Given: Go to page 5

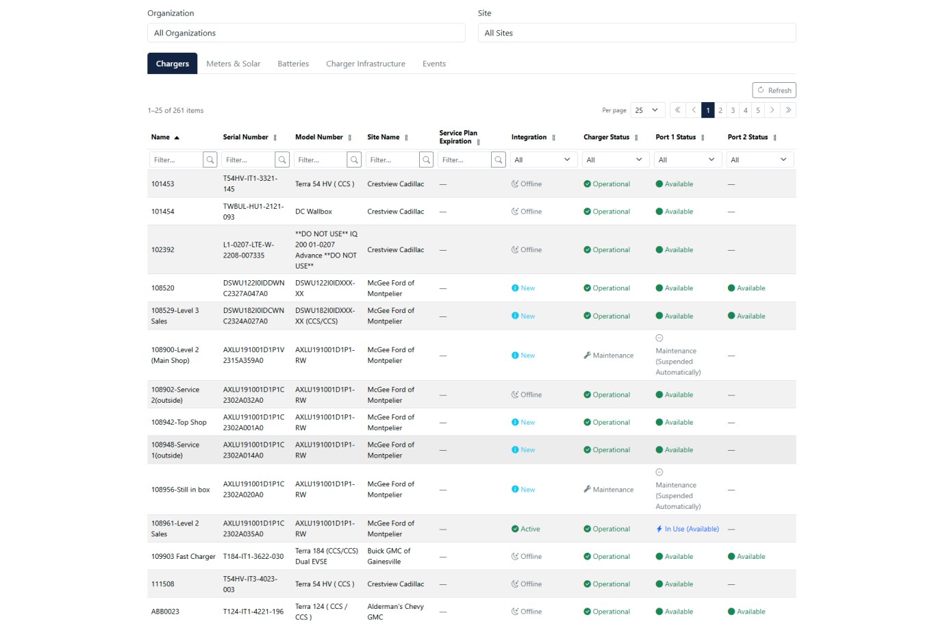Looking at the screenshot, I should pos(758,110).
